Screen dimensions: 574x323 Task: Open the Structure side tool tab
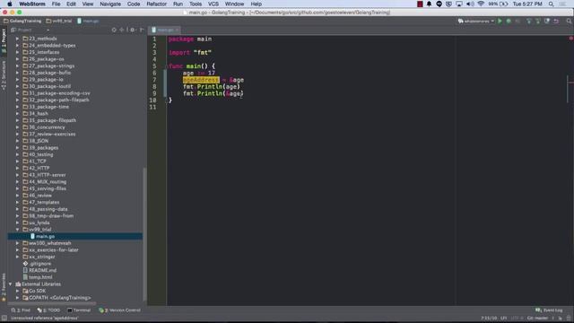(4, 75)
